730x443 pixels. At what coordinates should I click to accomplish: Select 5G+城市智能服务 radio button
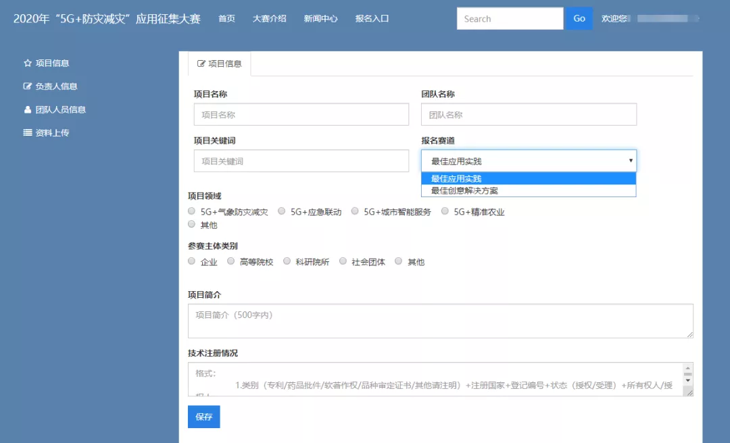click(x=355, y=211)
